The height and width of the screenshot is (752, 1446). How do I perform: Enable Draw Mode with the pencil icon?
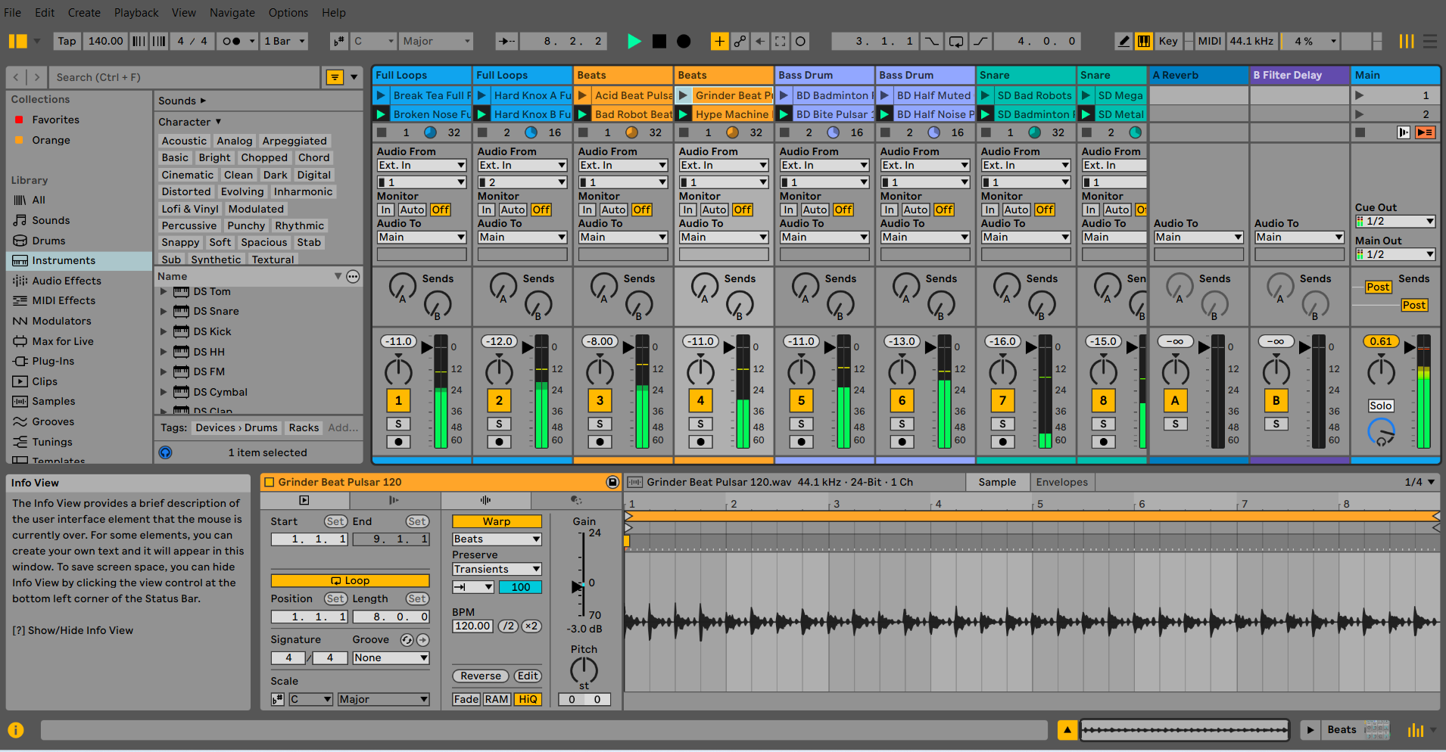coord(1123,41)
